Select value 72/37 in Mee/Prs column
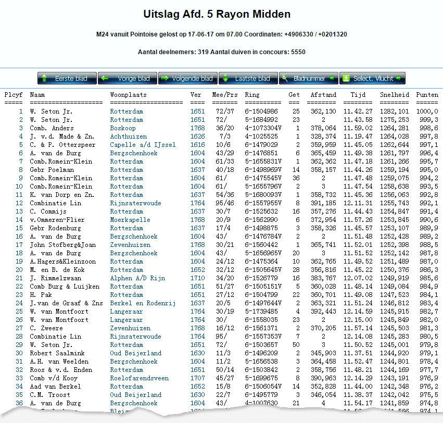The height and width of the screenshot is (423, 443). (x=225, y=111)
